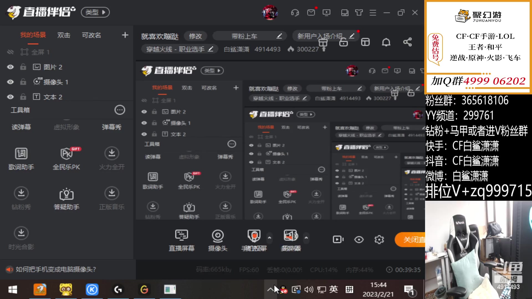The height and width of the screenshot is (299, 532).
Task: Toggle lock on 摄像头 1 layer
Action: click(23, 82)
